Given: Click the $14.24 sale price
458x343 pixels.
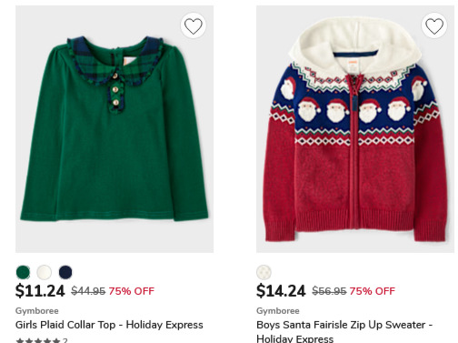Looking at the screenshot, I should point(281,291).
